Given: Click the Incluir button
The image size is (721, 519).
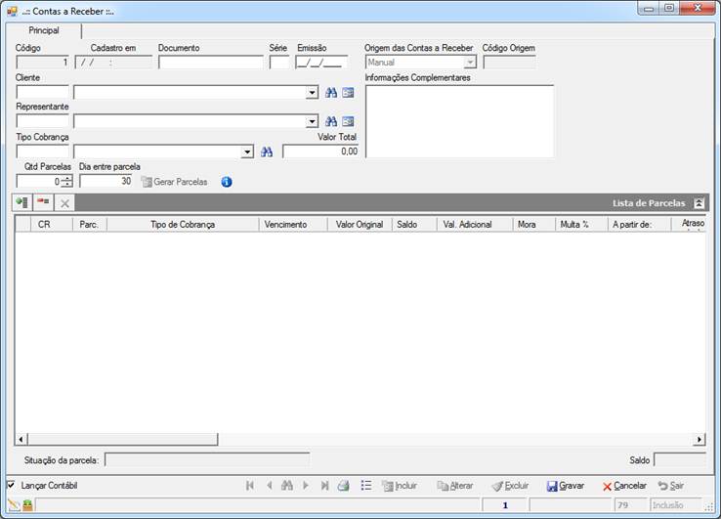Looking at the screenshot, I should (x=400, y=486).
